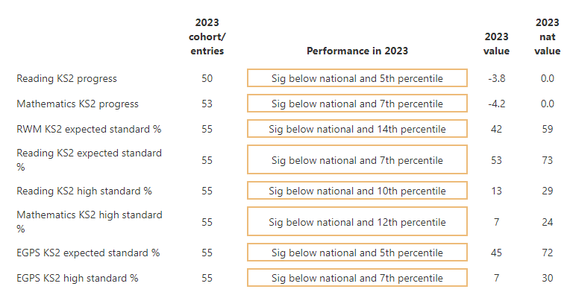Image resolution: width=570 pixels, height=295 pixels.
Task: Click the Performance in 2023 column header
Action: tap(357, 51)
